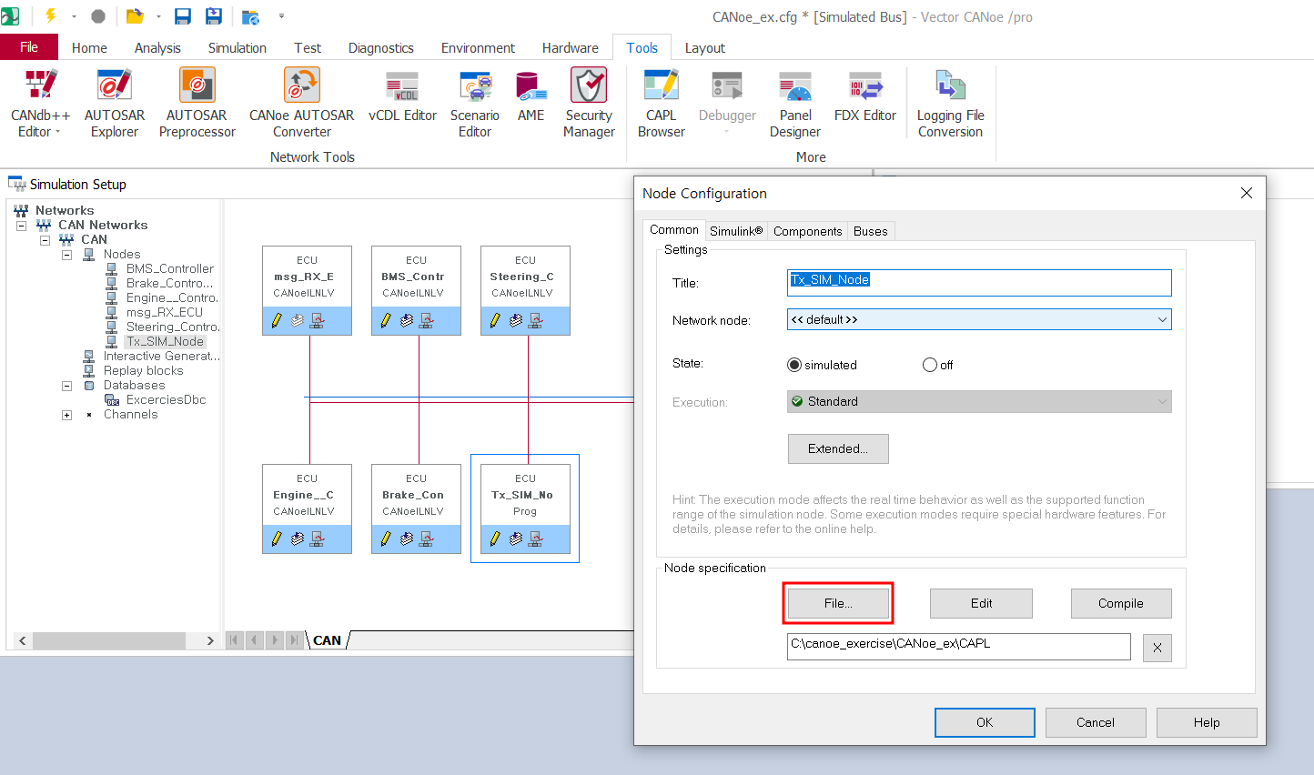
Task: Open the File menu
Action: click(x=29, y=47)
